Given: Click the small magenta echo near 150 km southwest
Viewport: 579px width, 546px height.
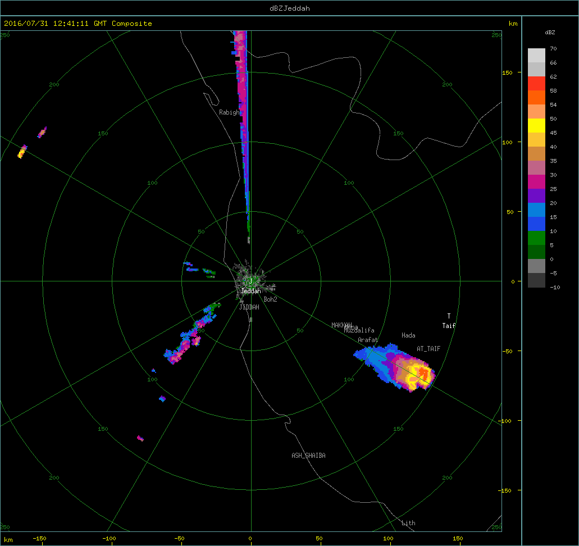Looking at the screenshot, I should pos(140,439).
